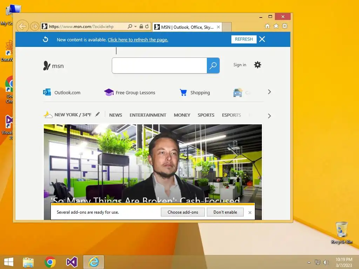The width and height of the screenshot is (359, 269).
Task: Click the Choose add-ons button
Action: (x=183, y=212)
